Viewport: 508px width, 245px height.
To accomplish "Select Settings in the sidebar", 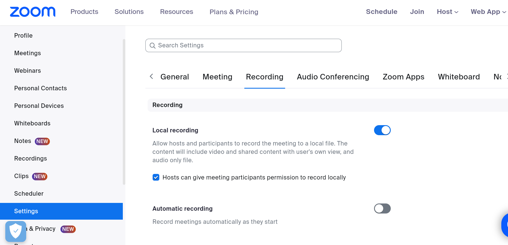I will tap(61, 211).
